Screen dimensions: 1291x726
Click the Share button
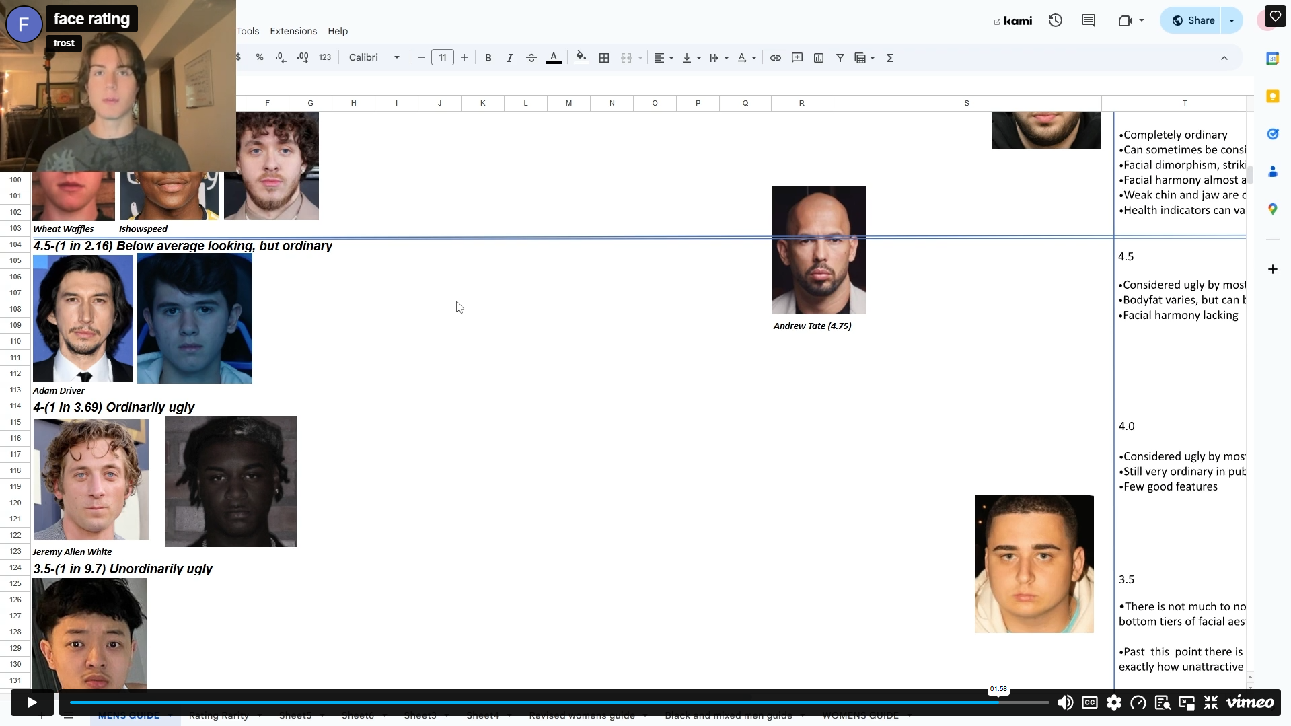click(x=1193, y=20)
